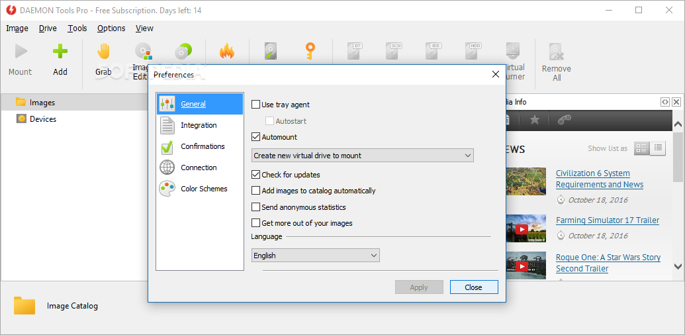This screenshot has height=335, width=685.
Task: Click the Image Catalog folder icon
Action: point(24,306)
